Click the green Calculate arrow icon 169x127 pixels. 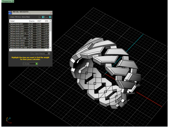37,64
